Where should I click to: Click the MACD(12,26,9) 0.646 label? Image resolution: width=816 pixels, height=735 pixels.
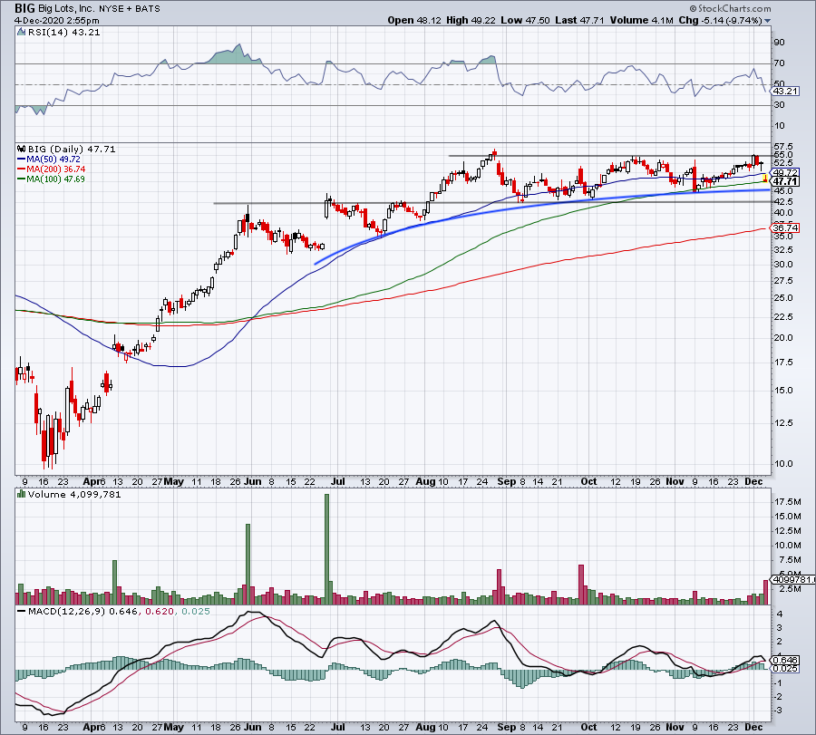tap(83, 611)
